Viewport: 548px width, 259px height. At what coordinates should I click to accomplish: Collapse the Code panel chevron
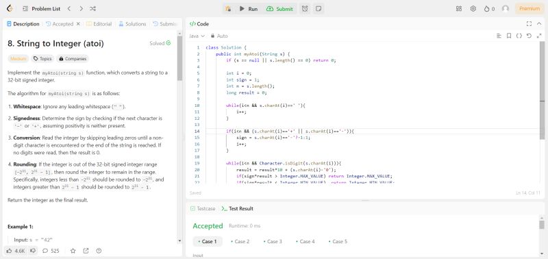coord(539,24)
